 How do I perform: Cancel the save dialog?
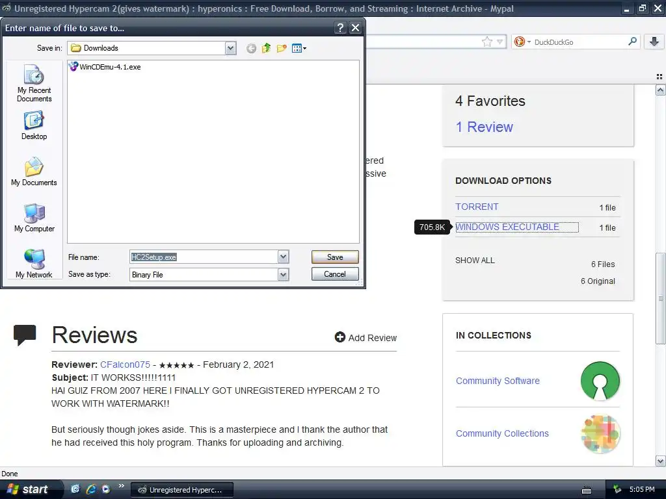point(335,274)
